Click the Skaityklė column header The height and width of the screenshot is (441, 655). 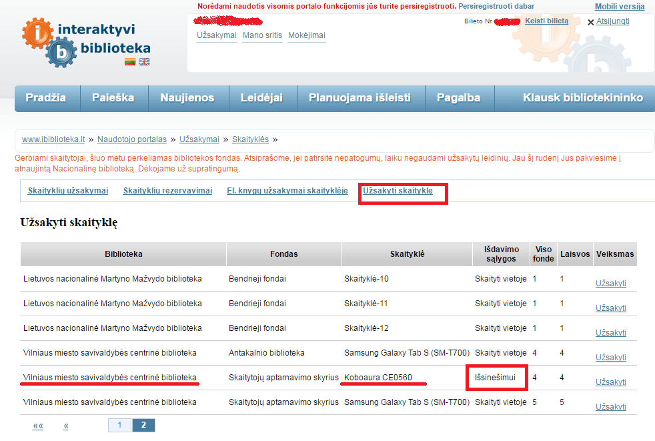coord(408,254)
